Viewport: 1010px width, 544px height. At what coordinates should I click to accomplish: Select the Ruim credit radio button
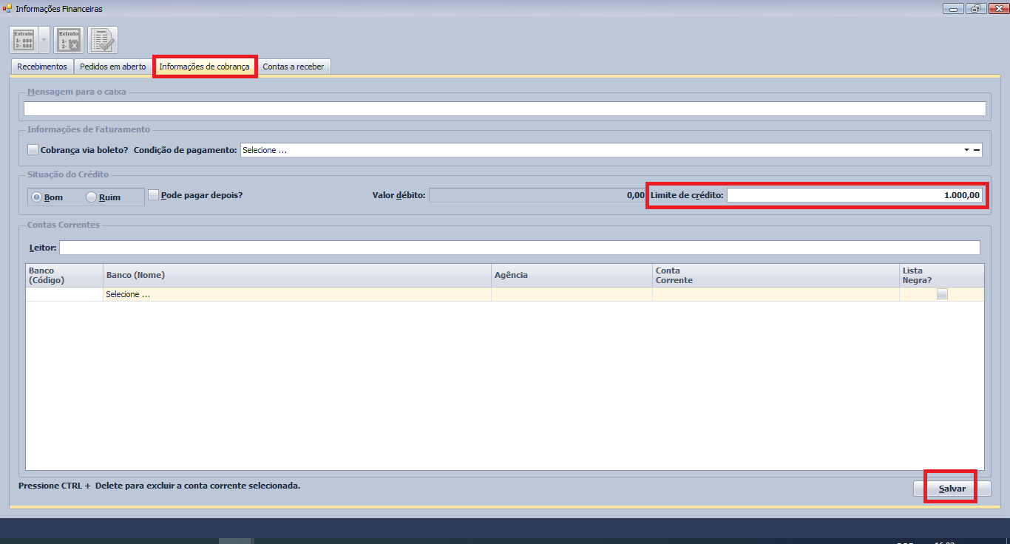92,197
